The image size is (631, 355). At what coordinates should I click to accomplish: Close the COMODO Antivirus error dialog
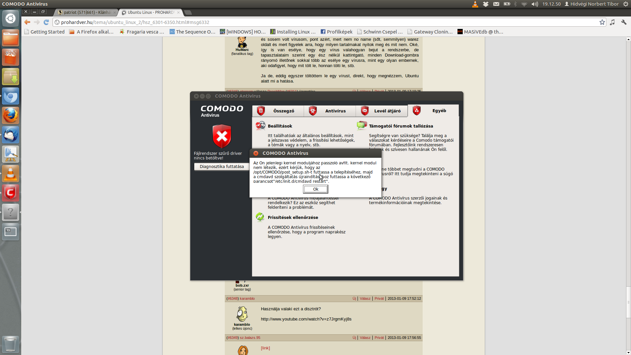click(256, 153)
